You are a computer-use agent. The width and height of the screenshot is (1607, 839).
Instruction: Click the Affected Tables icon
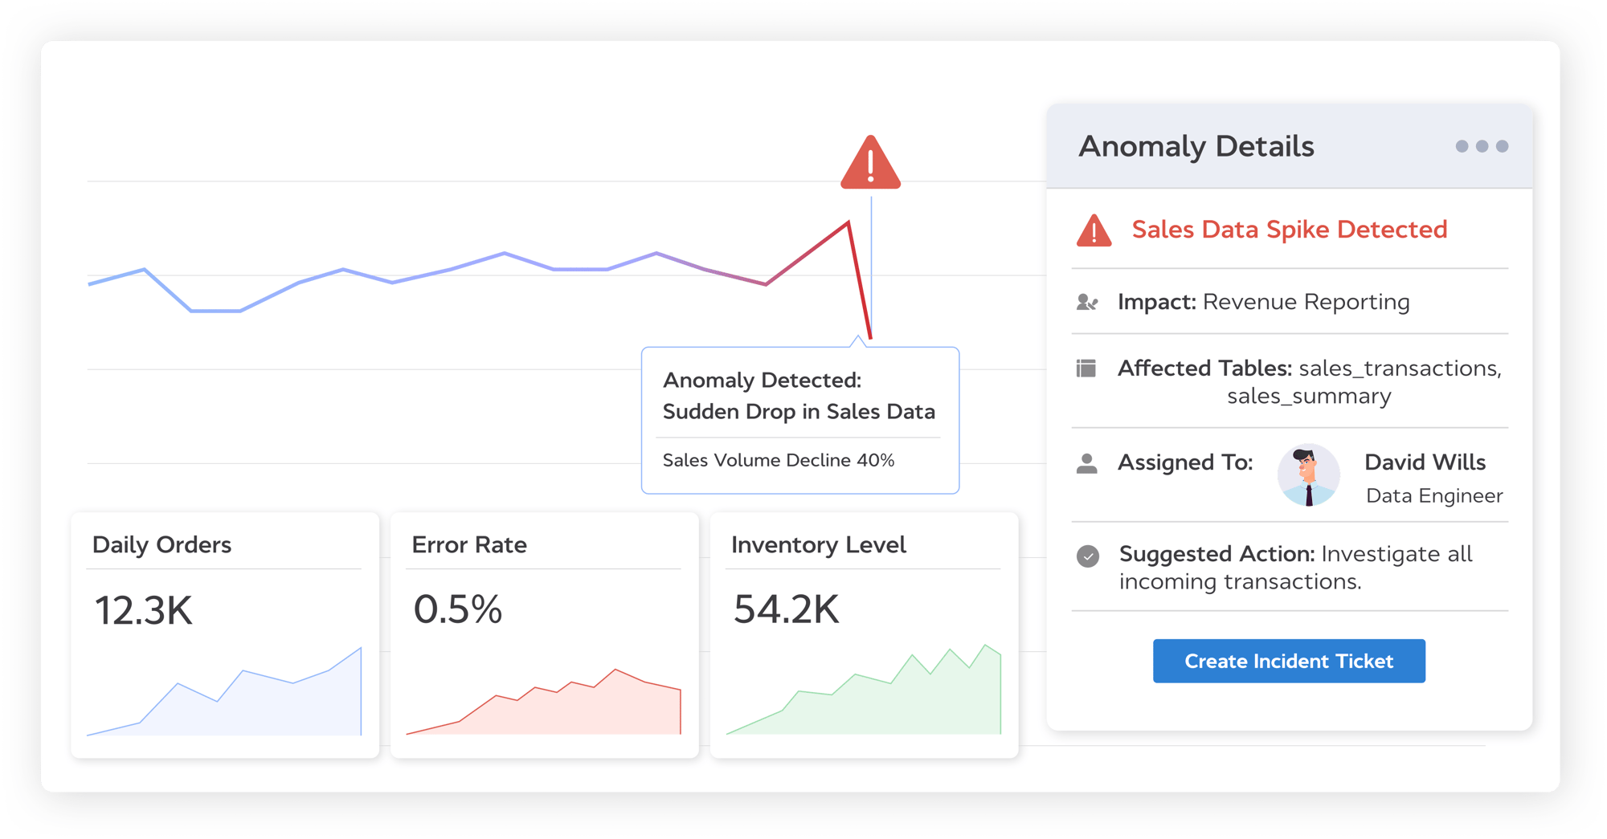(x=1086, y=369)
